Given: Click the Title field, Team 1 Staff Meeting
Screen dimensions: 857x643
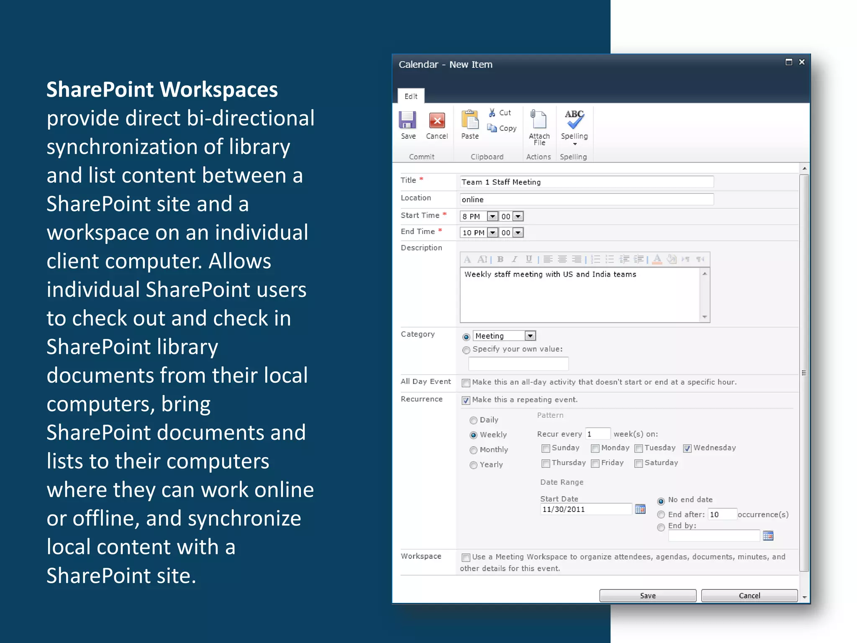Looking at the screenshot, I should click(x=587, y=182).
